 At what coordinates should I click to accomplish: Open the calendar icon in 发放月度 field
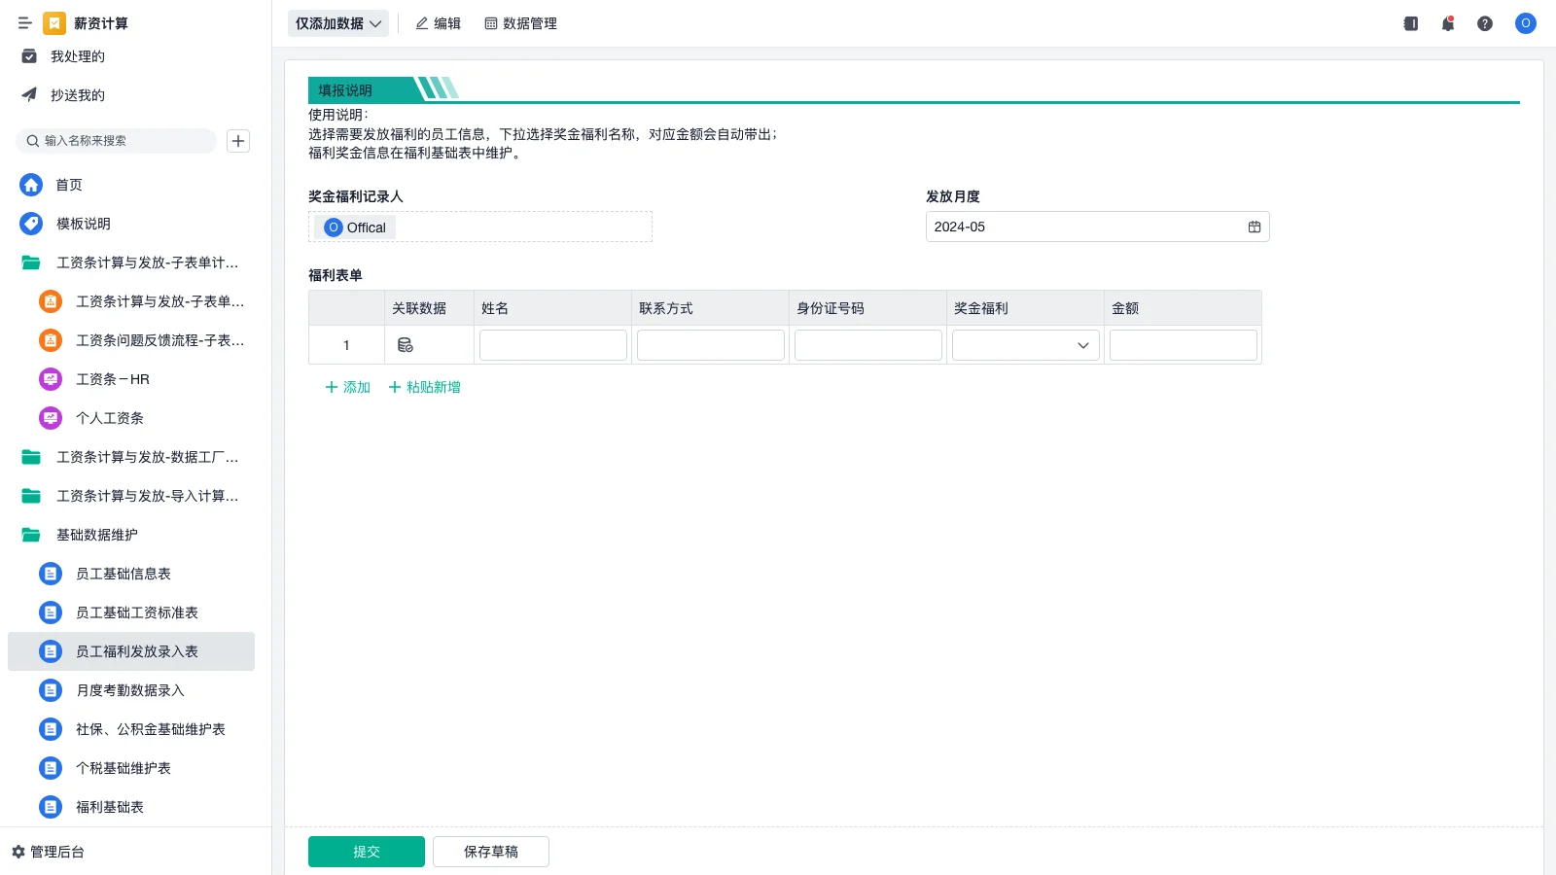[x=1255, y=227]
